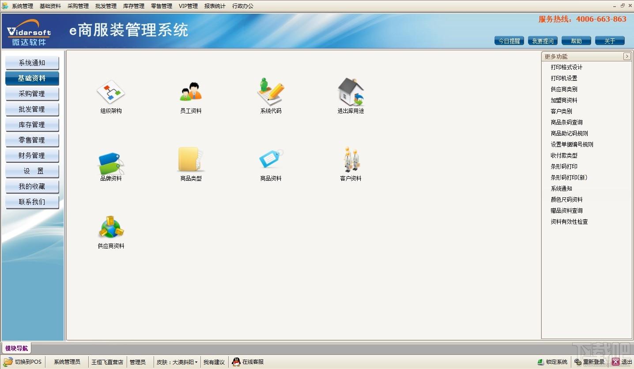Viewport: 634px width, 369px height.
Task: Open the 客户资料 customers icon
Action: (351, 159)
